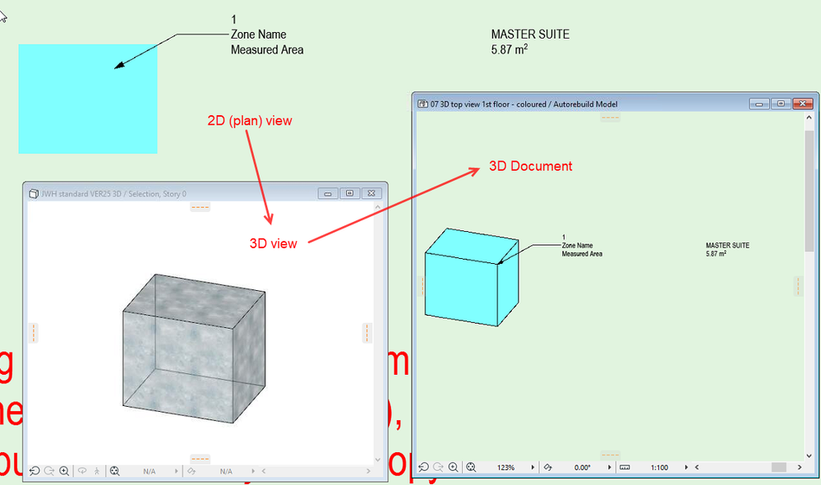The height and width of the screenshot is (485, 821).
Task: Click Fit in Window in the 3D Document window
Action: [x=471, y=467]
